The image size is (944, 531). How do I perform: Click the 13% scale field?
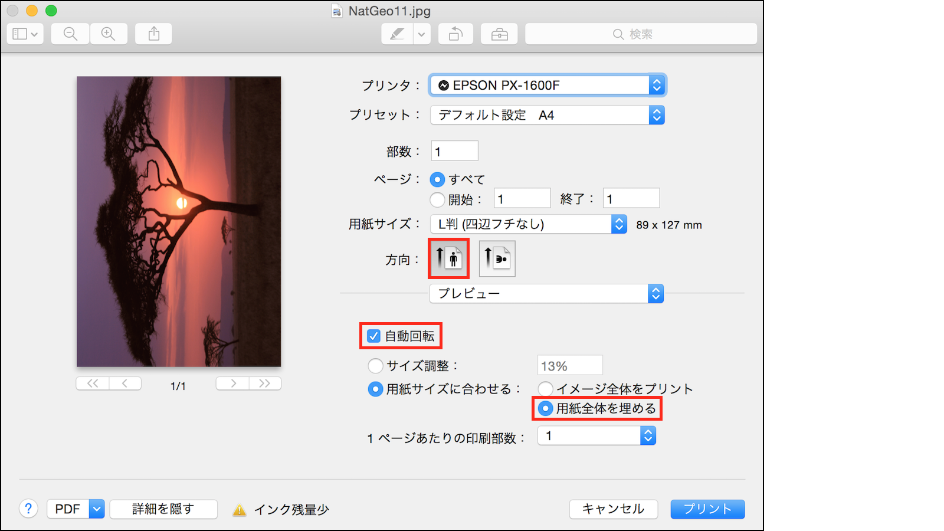pyautogui.click(x=570, y=365)
